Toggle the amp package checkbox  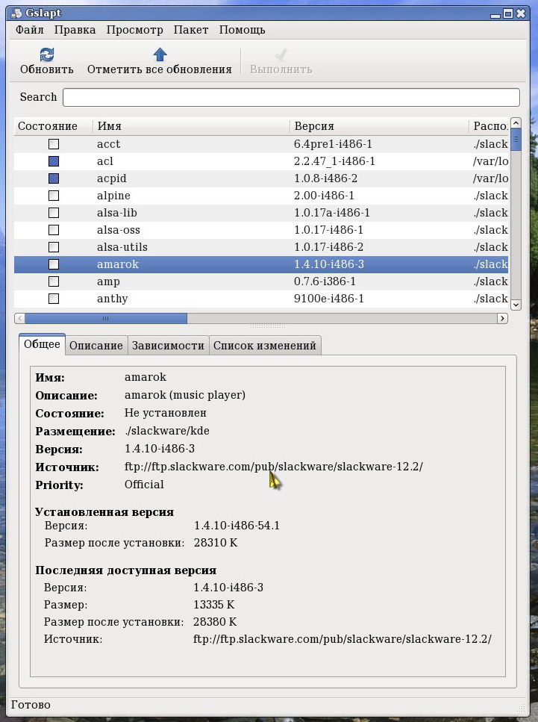coord(54,281)
